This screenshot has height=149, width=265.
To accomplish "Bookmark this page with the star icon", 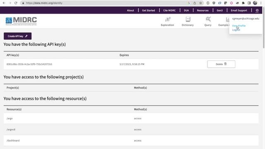I will [200, 3].
